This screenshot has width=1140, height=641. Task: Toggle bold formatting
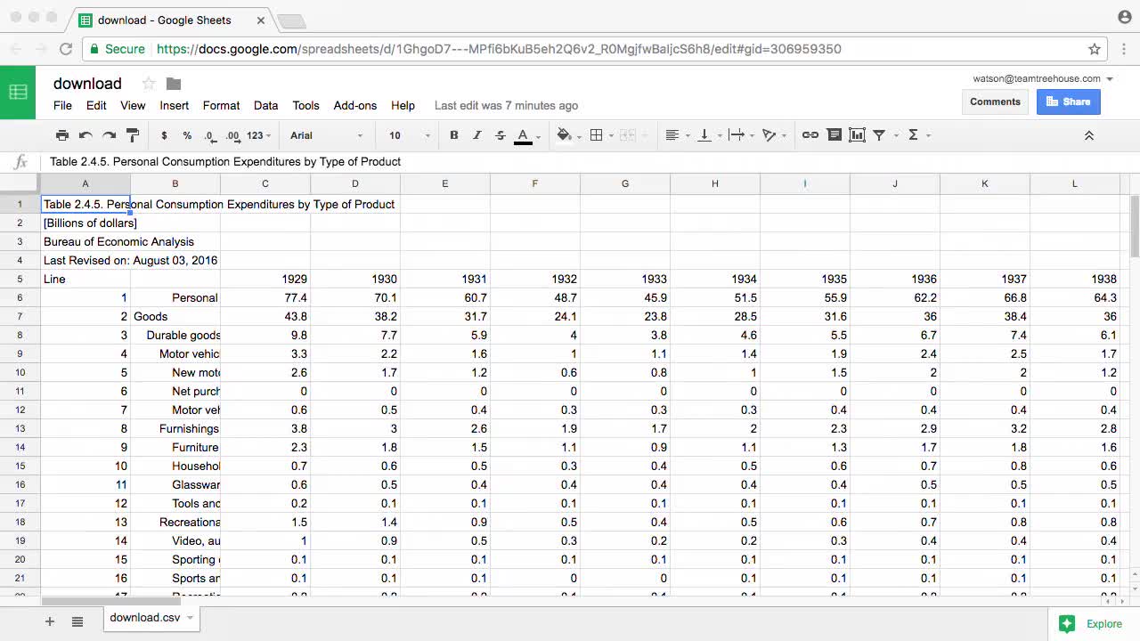click(x=454, y=134)
